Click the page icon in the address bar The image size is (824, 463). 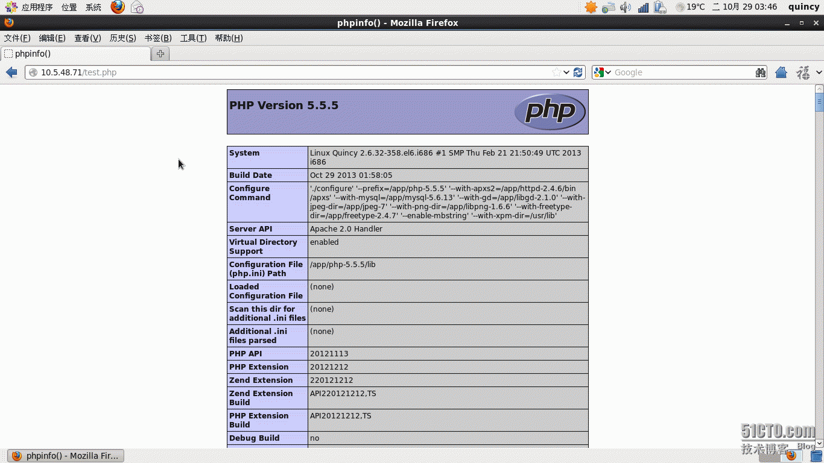coord(33,72)
